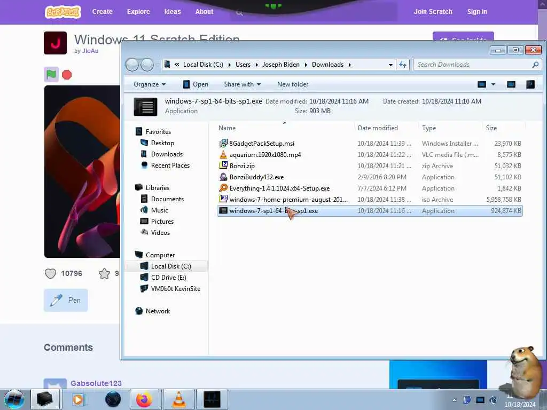Open JioAu author profile link
547x410 pixels.
point(90,51)
